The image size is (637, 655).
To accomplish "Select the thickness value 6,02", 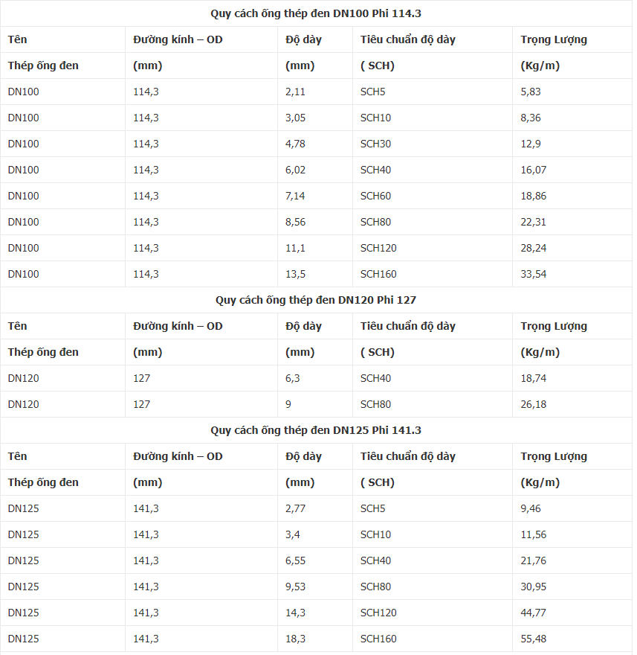I will (296, 170).
